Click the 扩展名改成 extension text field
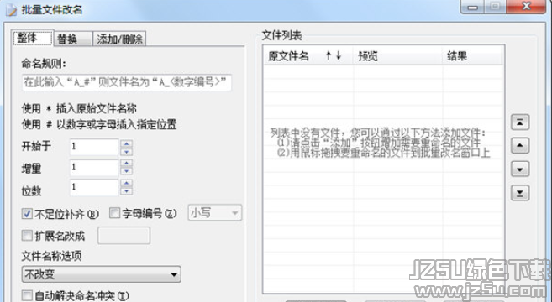This screenshot has height=302, width=552. coord(124,236)
